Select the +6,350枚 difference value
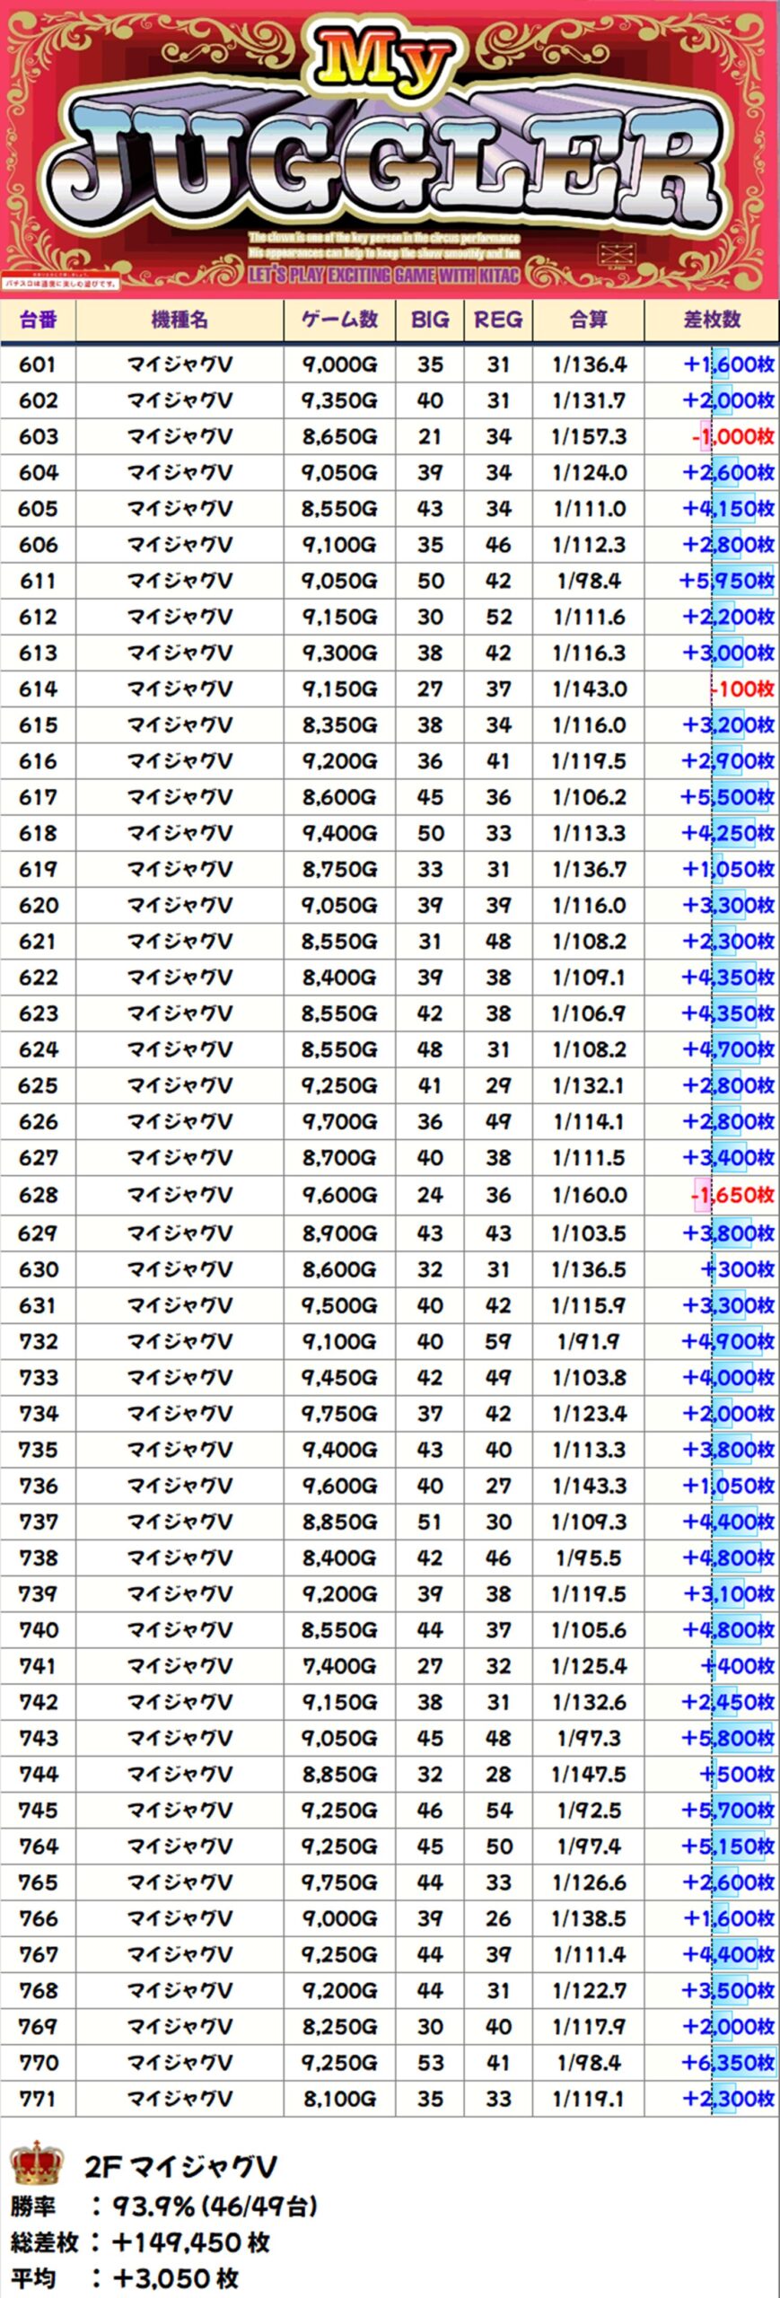 coord(728,2063)
